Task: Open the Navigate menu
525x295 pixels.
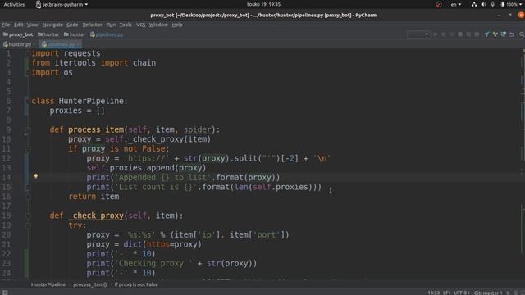Action: click(52, 25)
